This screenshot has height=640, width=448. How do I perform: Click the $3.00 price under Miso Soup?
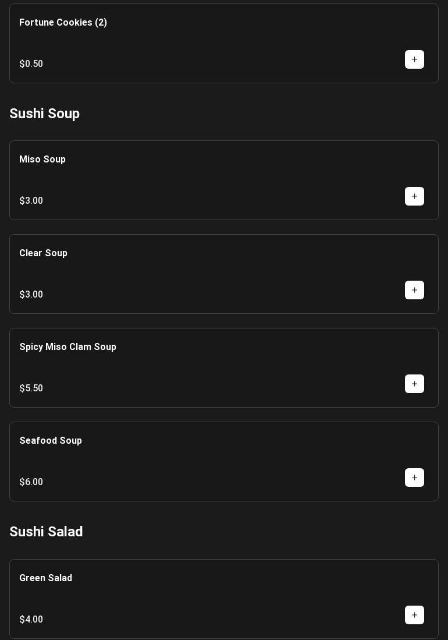click(x=31, y=201)
